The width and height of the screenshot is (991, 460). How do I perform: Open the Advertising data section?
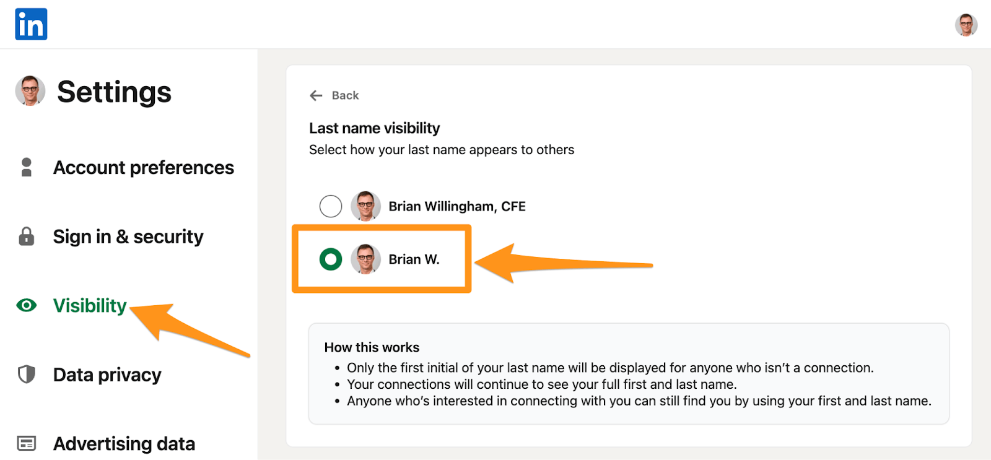(x=124, y=444)
